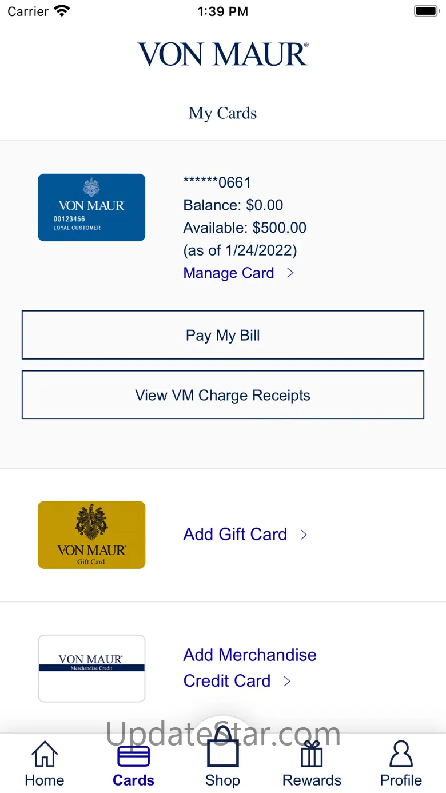Image resolution: width=446 pixels, height=793 pixels.
Task: Tap the battery icon in status bar
Action: (x=425, y=11)
